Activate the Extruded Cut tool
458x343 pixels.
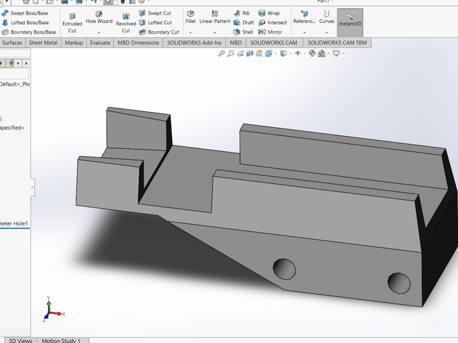point(72,23)
